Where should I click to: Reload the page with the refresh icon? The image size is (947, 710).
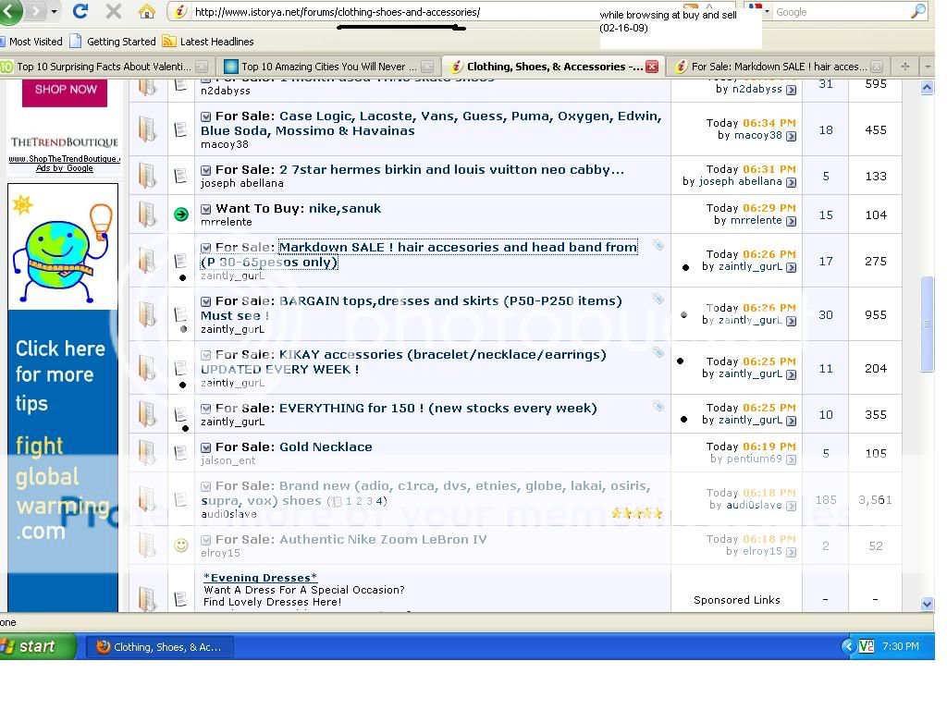[x=80, y=12]
